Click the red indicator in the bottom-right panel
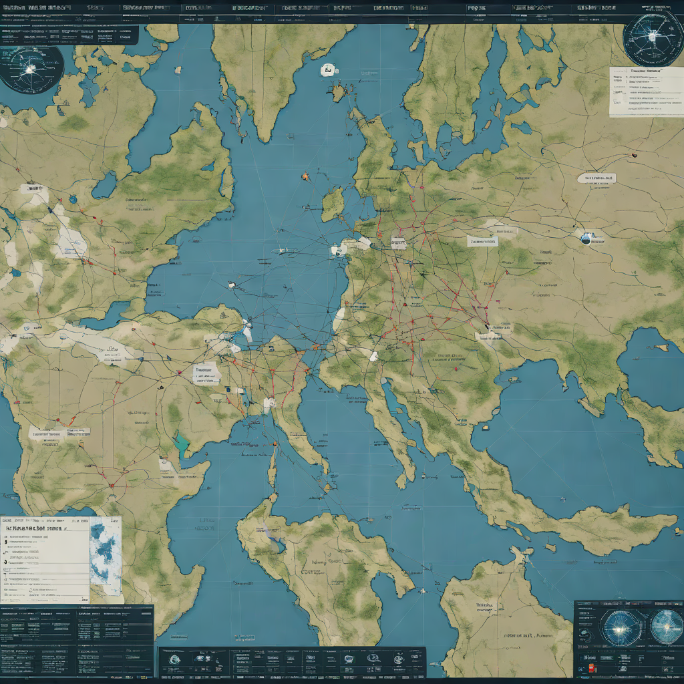Viewport: 684px width, 684px height. click(590, 667)
